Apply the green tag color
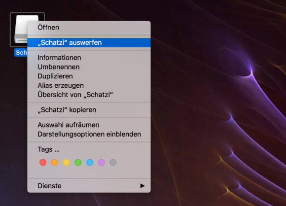 coord(78,162)
